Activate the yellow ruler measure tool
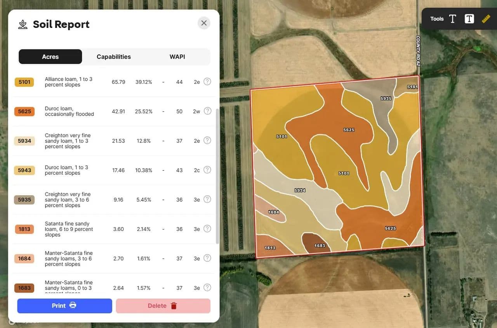The image size is (497, 328). pyautogui.click(x=486, y=19)
